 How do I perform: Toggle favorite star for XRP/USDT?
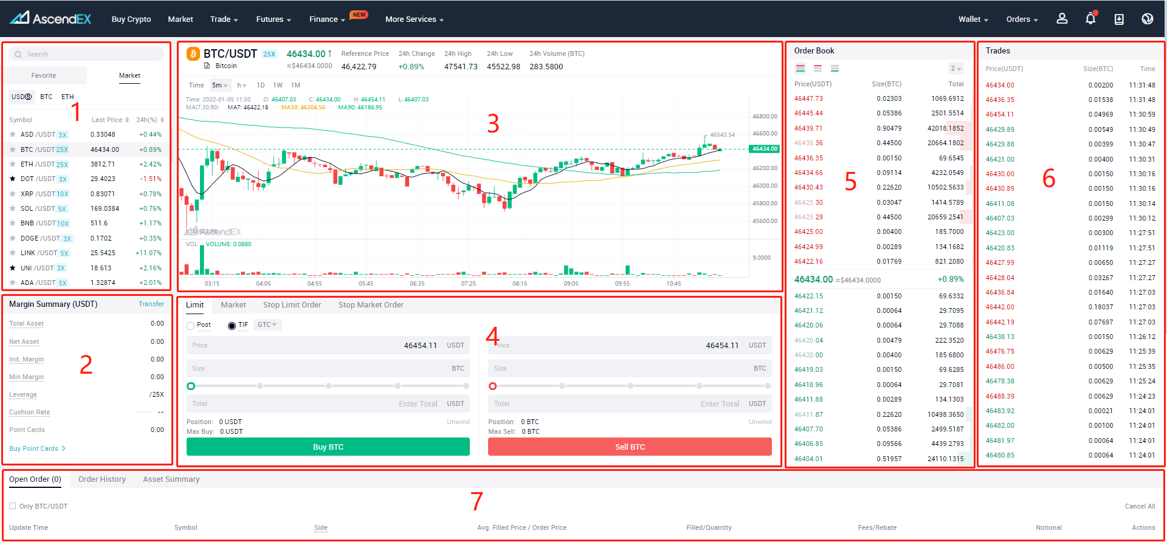click(x=12, y=194)
